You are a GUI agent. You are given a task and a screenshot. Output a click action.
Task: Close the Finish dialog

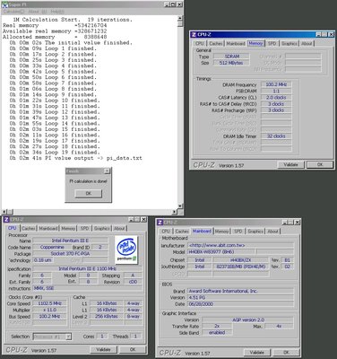click(x=107, y=171)
